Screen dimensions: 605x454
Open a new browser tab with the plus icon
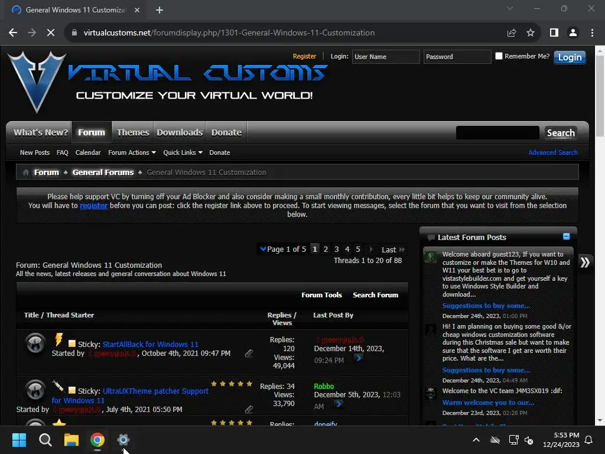(x=160, y=10)
